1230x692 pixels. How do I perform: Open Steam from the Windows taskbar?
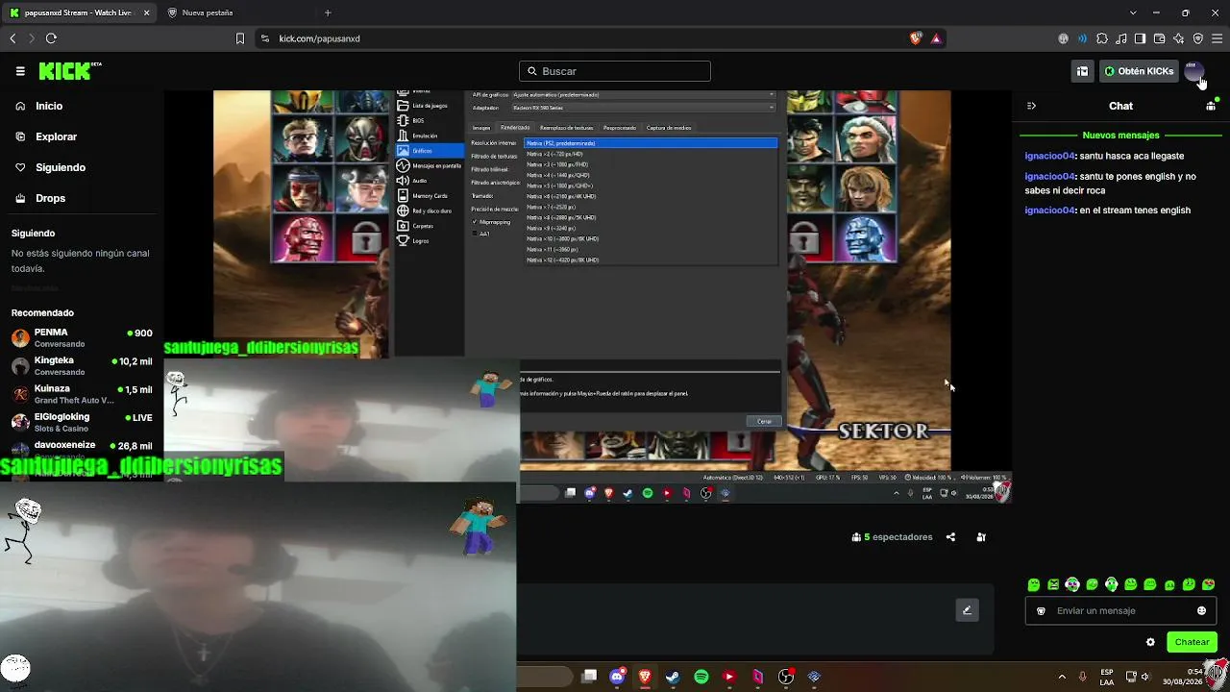coord(673,677)
